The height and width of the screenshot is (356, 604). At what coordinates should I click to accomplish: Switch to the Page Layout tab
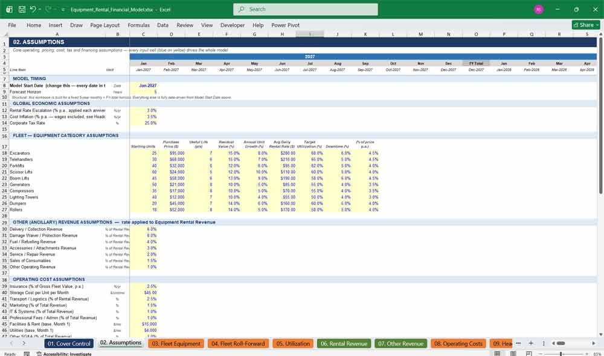point(104,25)
